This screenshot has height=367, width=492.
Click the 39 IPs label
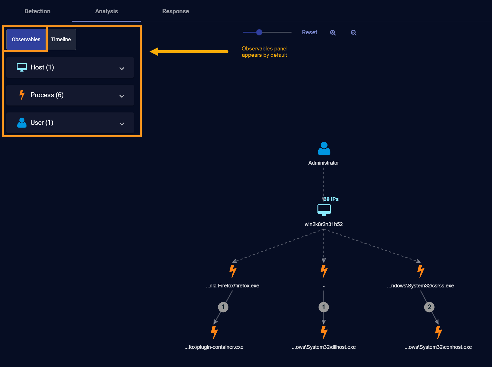click(x=331, y=199)
